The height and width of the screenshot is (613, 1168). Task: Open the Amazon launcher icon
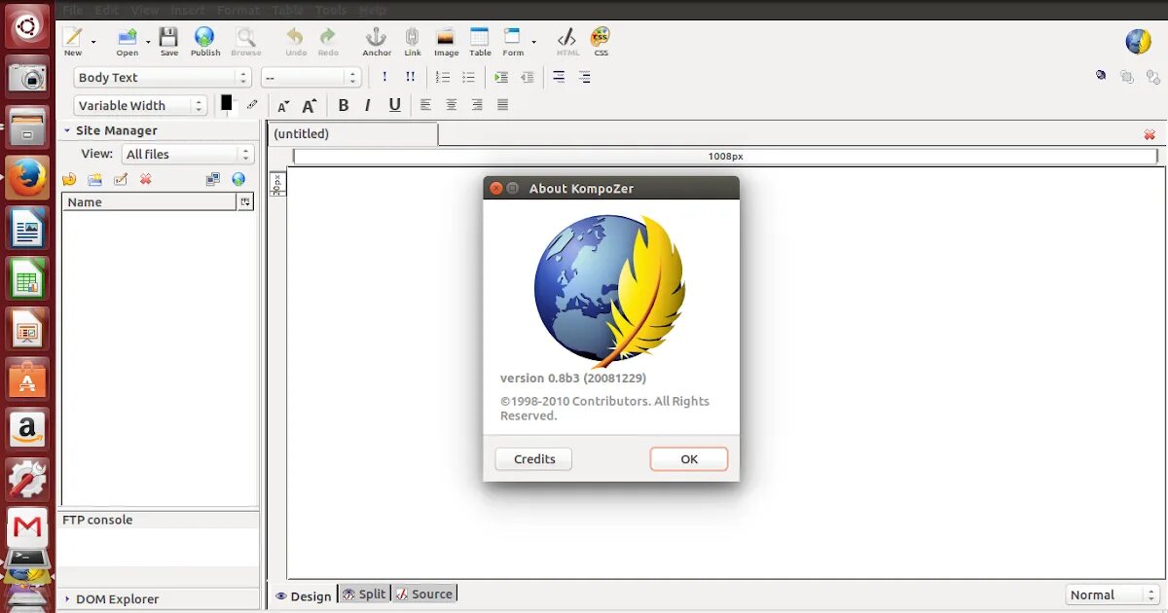(27, 429)
